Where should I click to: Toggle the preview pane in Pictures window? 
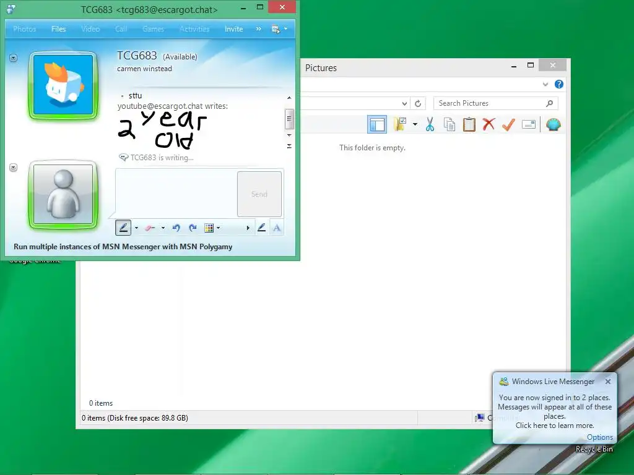[x=377, y=124]
